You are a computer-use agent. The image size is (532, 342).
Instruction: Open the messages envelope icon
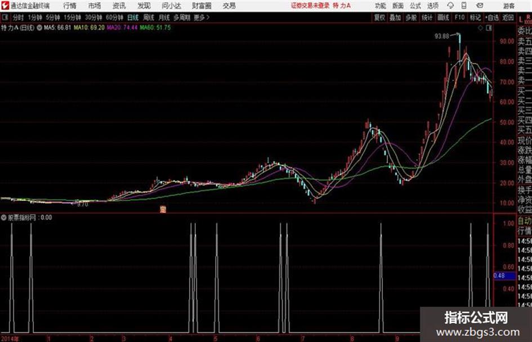480,6
